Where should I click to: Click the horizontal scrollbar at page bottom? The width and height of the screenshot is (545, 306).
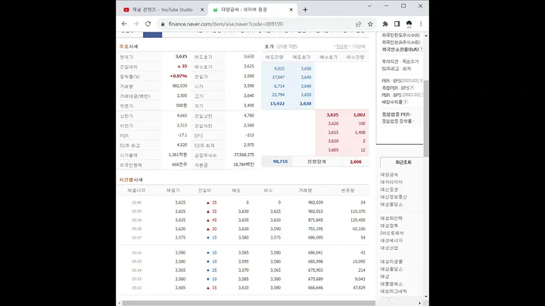248,303
